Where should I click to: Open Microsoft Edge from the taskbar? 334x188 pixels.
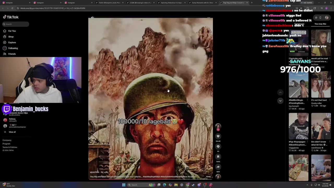164,185
